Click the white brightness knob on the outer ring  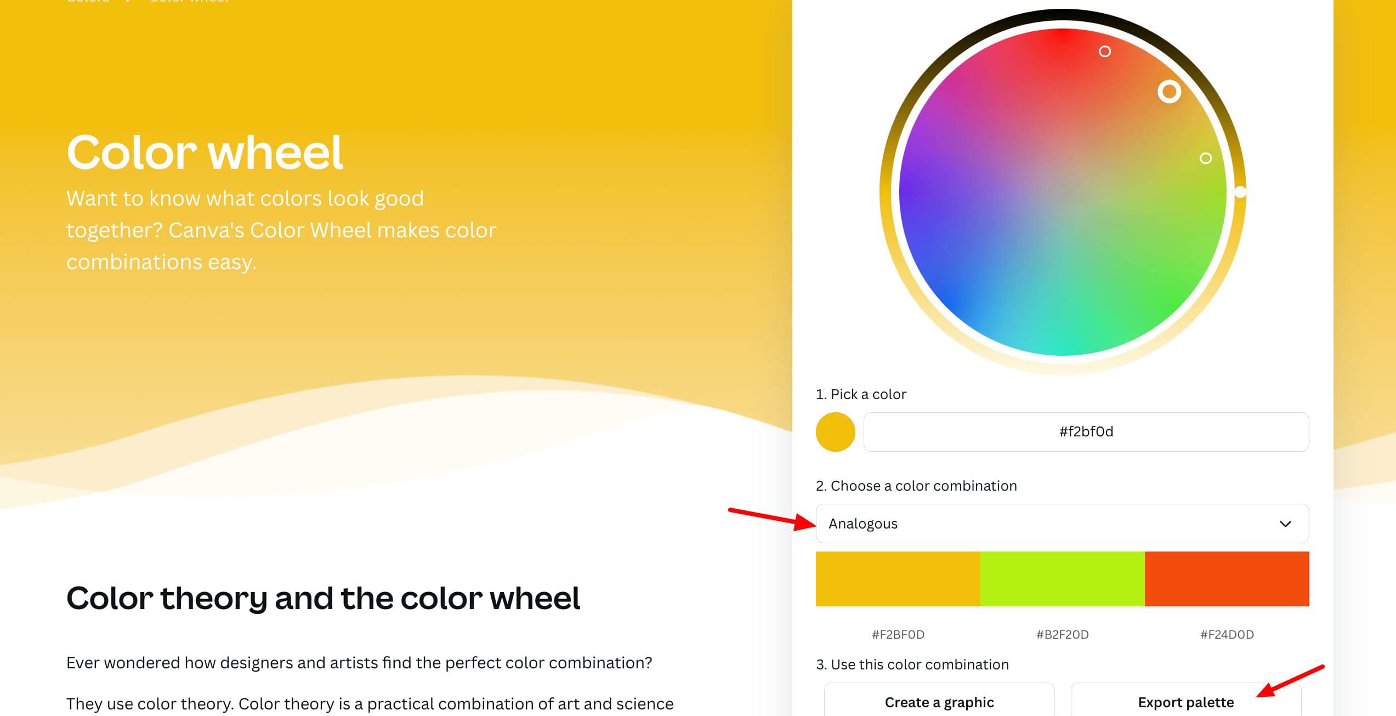pos(1240,192)
